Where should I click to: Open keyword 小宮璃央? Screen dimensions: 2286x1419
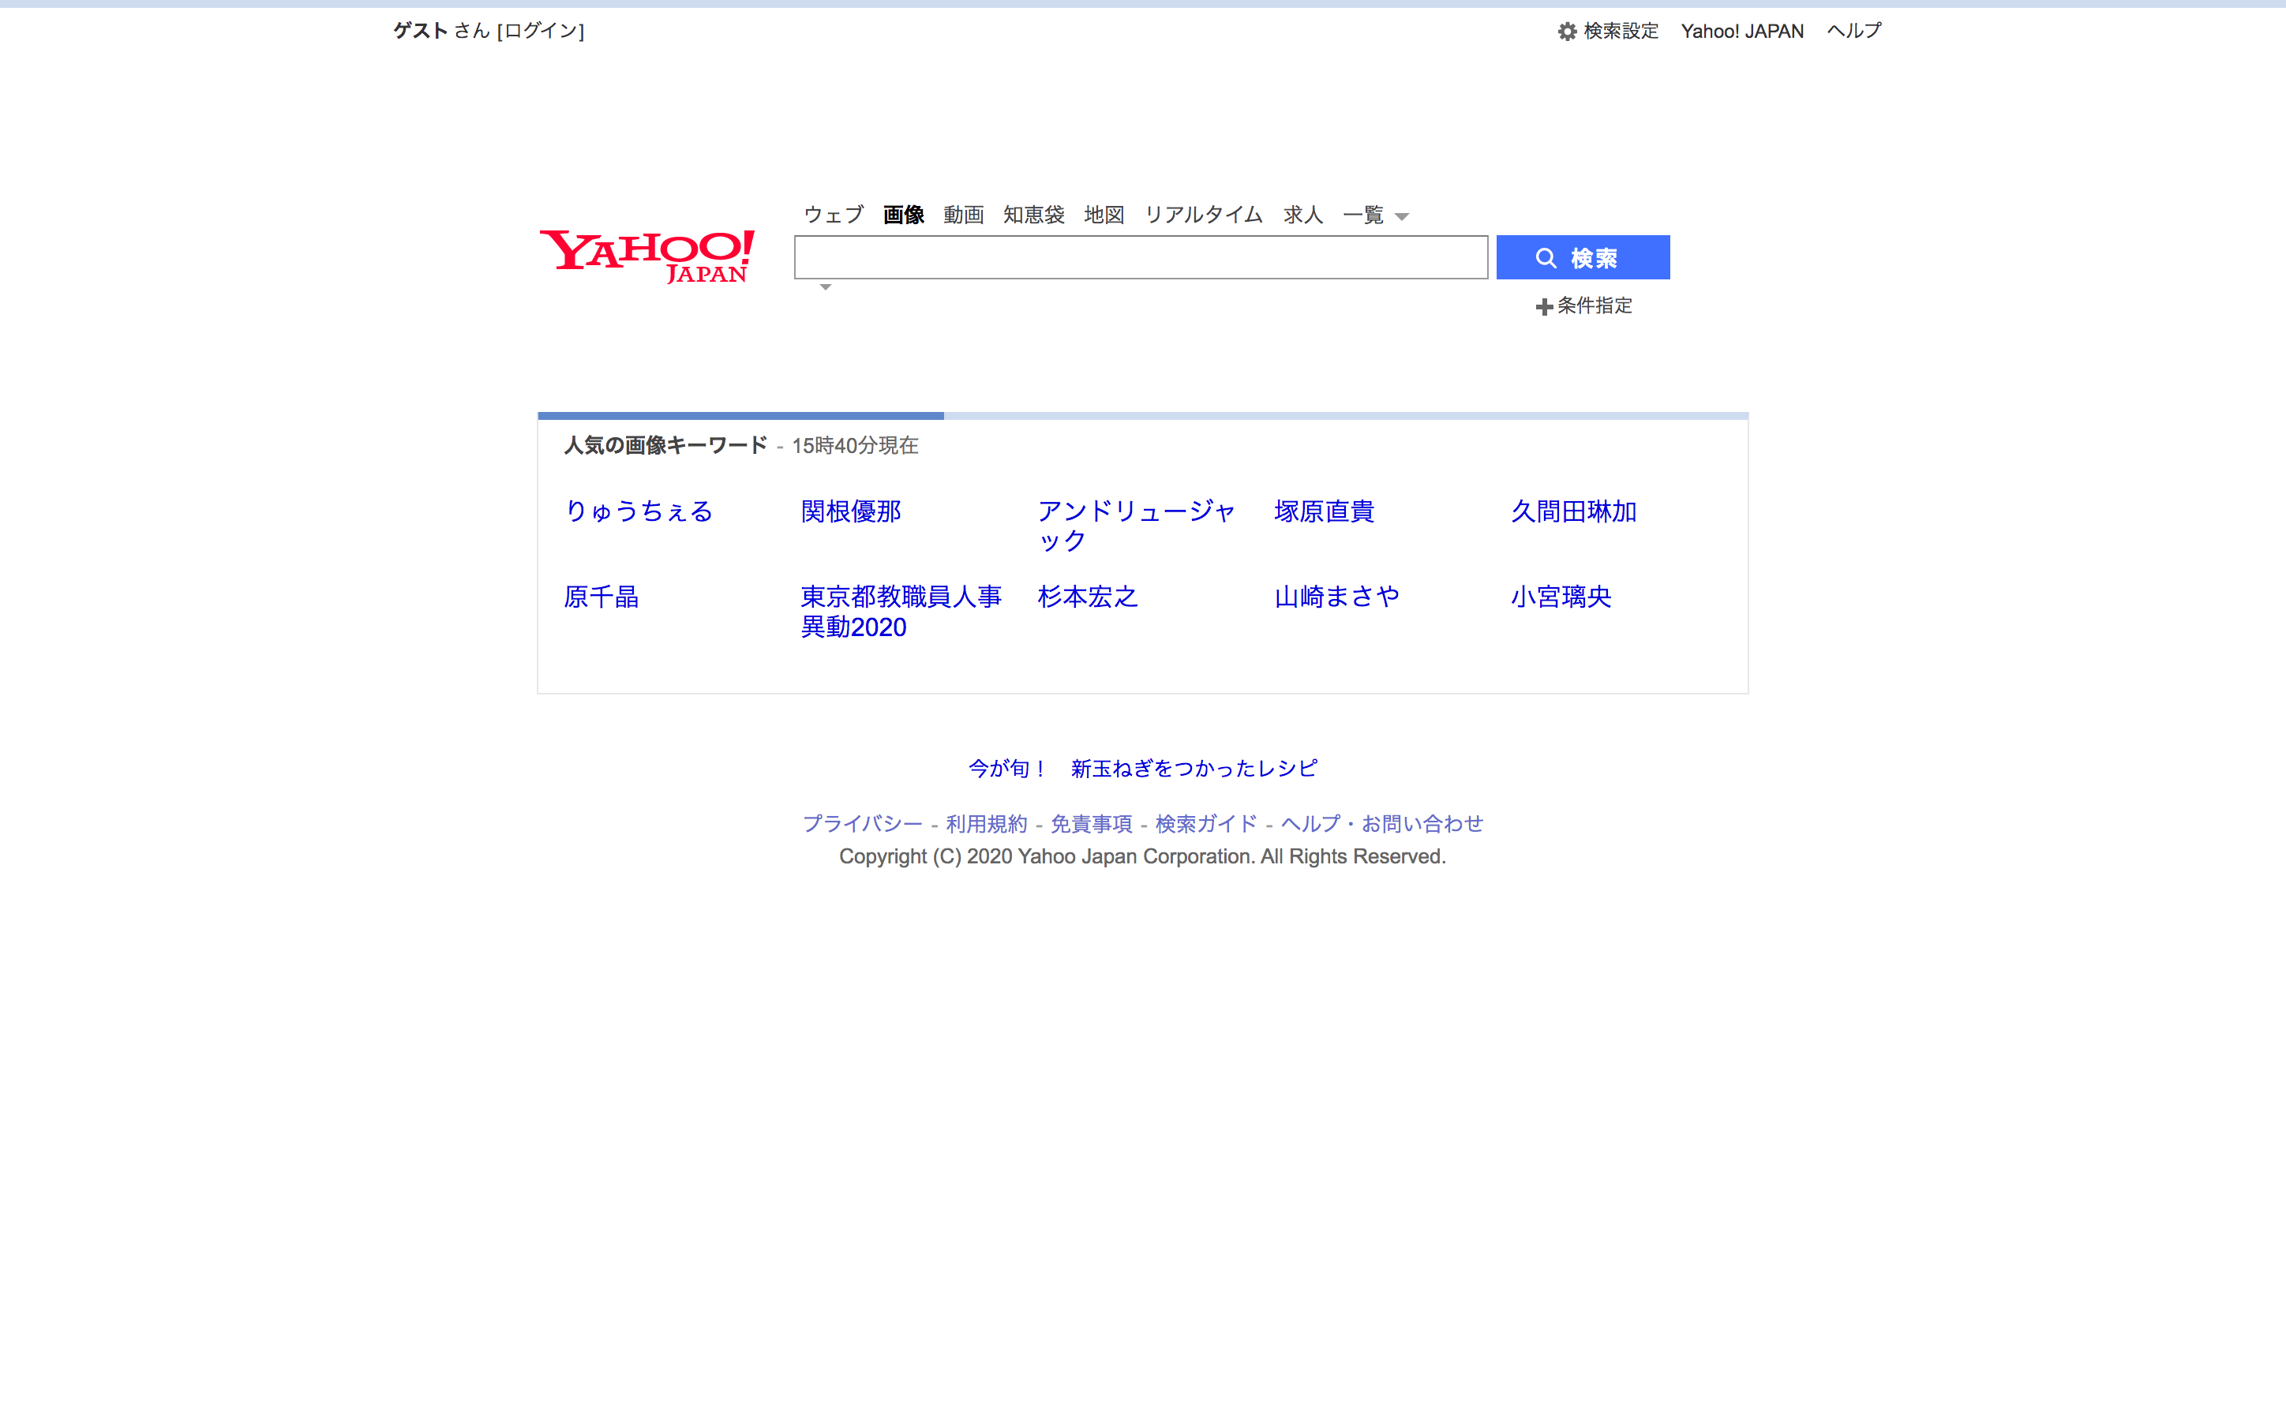(1561, 597)
